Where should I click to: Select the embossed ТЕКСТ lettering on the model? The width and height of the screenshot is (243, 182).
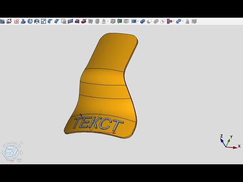click(99, 124)
